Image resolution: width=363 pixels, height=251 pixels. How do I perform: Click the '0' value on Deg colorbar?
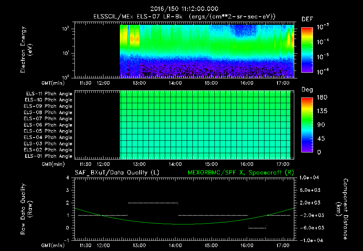pyautogui.click(x=319, y=152)
